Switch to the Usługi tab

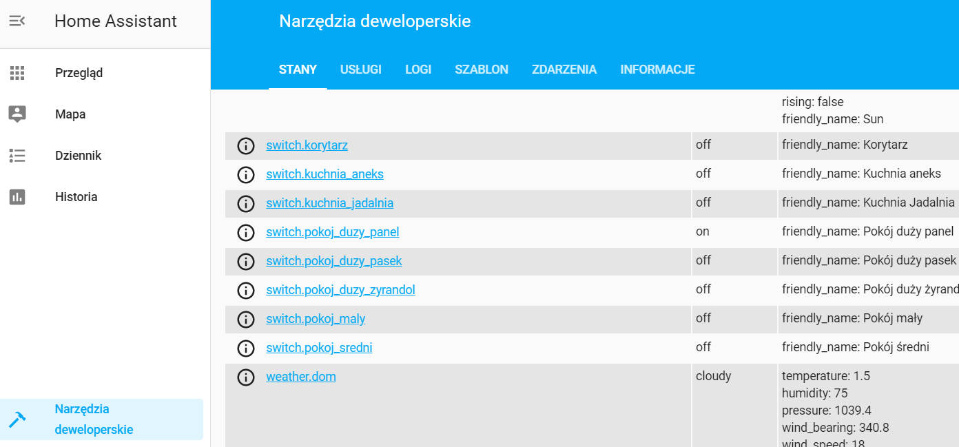coord(360,70)
